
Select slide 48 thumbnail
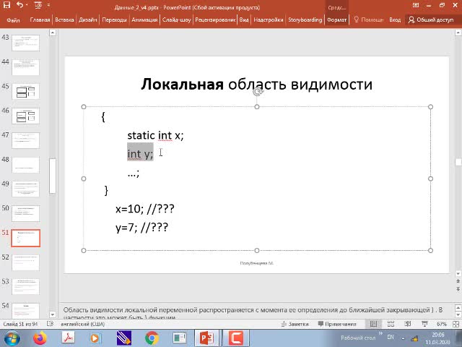[x=26, y=165]
